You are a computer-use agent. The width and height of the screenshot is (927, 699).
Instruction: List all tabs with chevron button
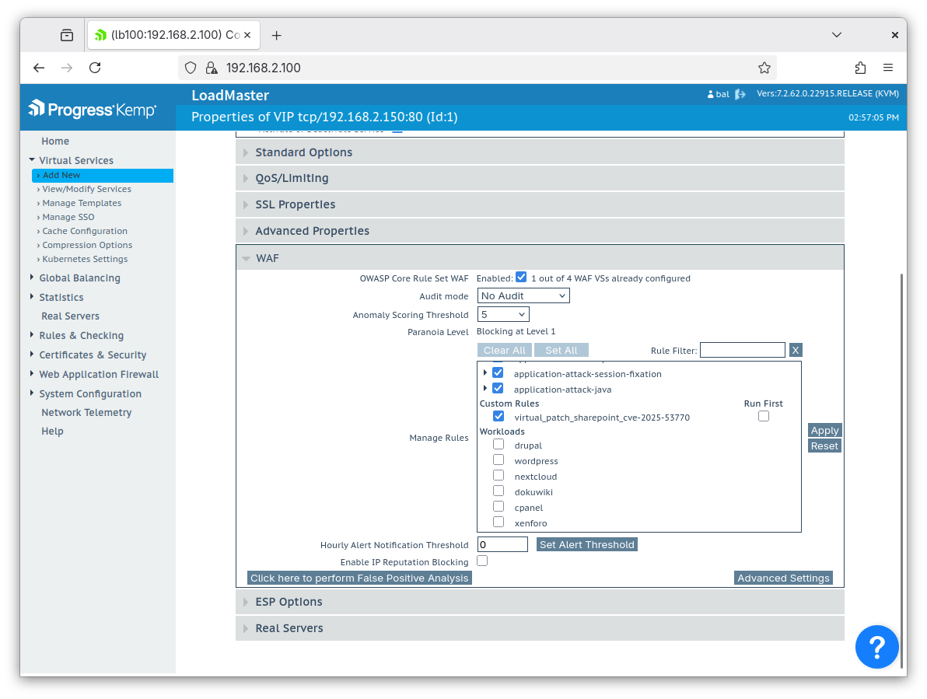coord(837,35)
